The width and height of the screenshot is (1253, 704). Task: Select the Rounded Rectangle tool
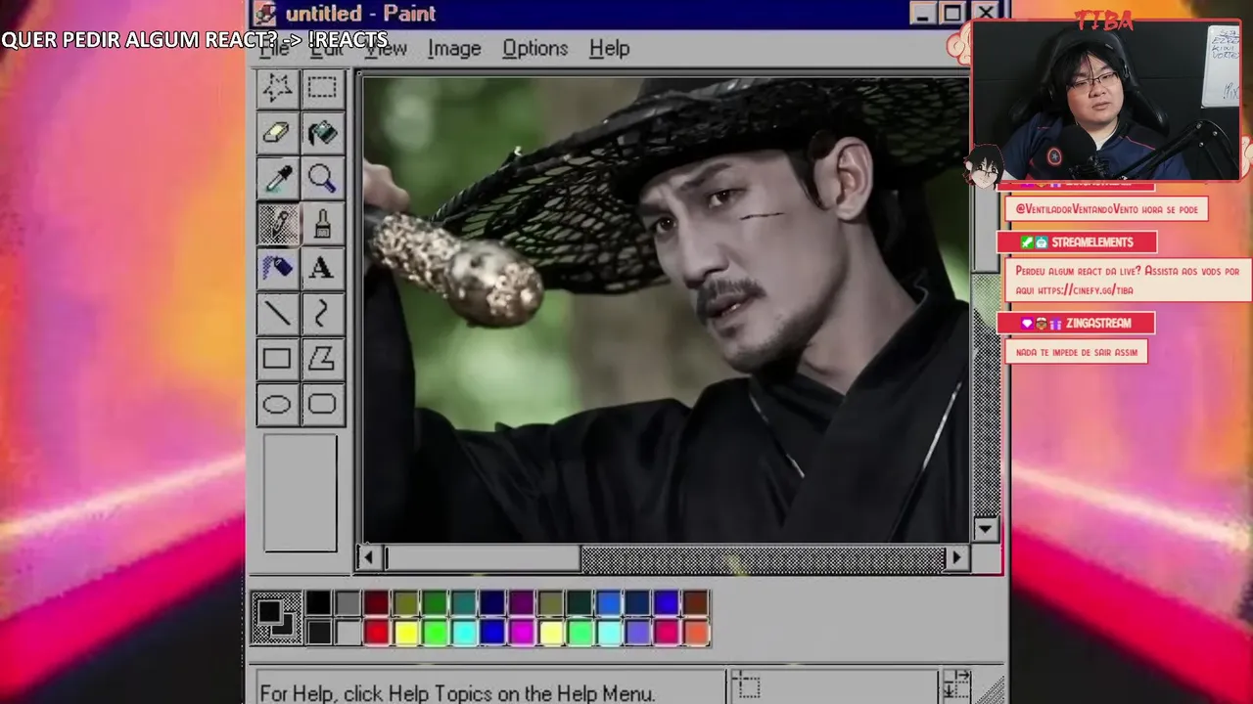[x=322, y=404]
